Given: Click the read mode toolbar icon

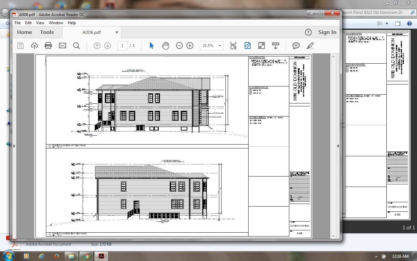Looking at the screenshot, I should [x=275, y=46].
